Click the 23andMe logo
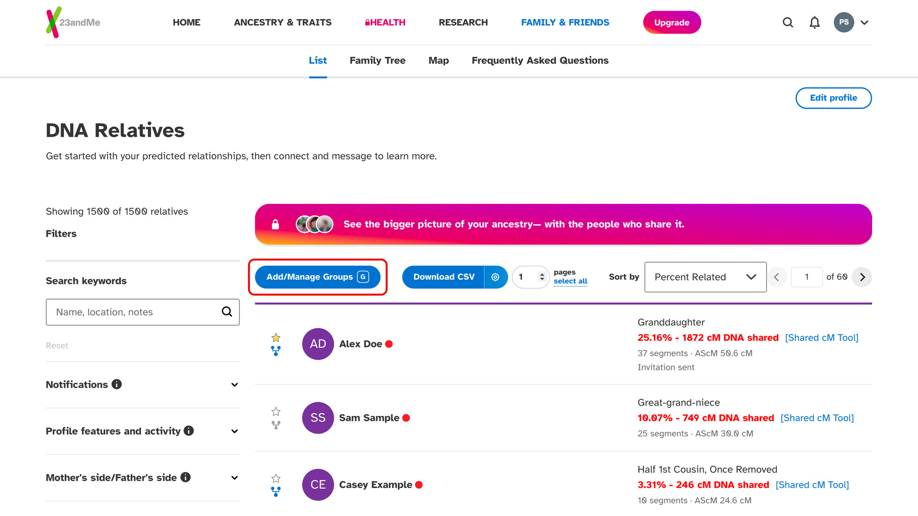 coord(73,22)
